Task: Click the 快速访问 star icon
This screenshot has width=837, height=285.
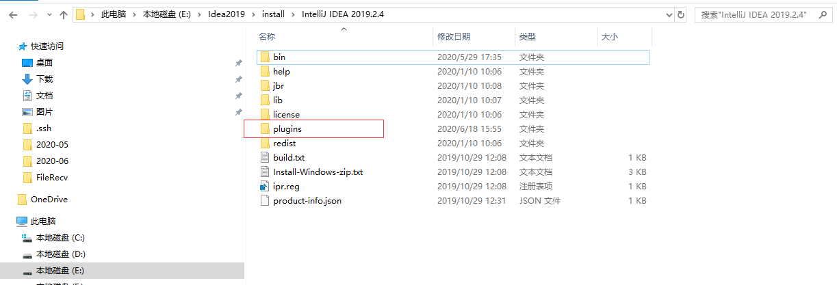Action: point(23,46)
